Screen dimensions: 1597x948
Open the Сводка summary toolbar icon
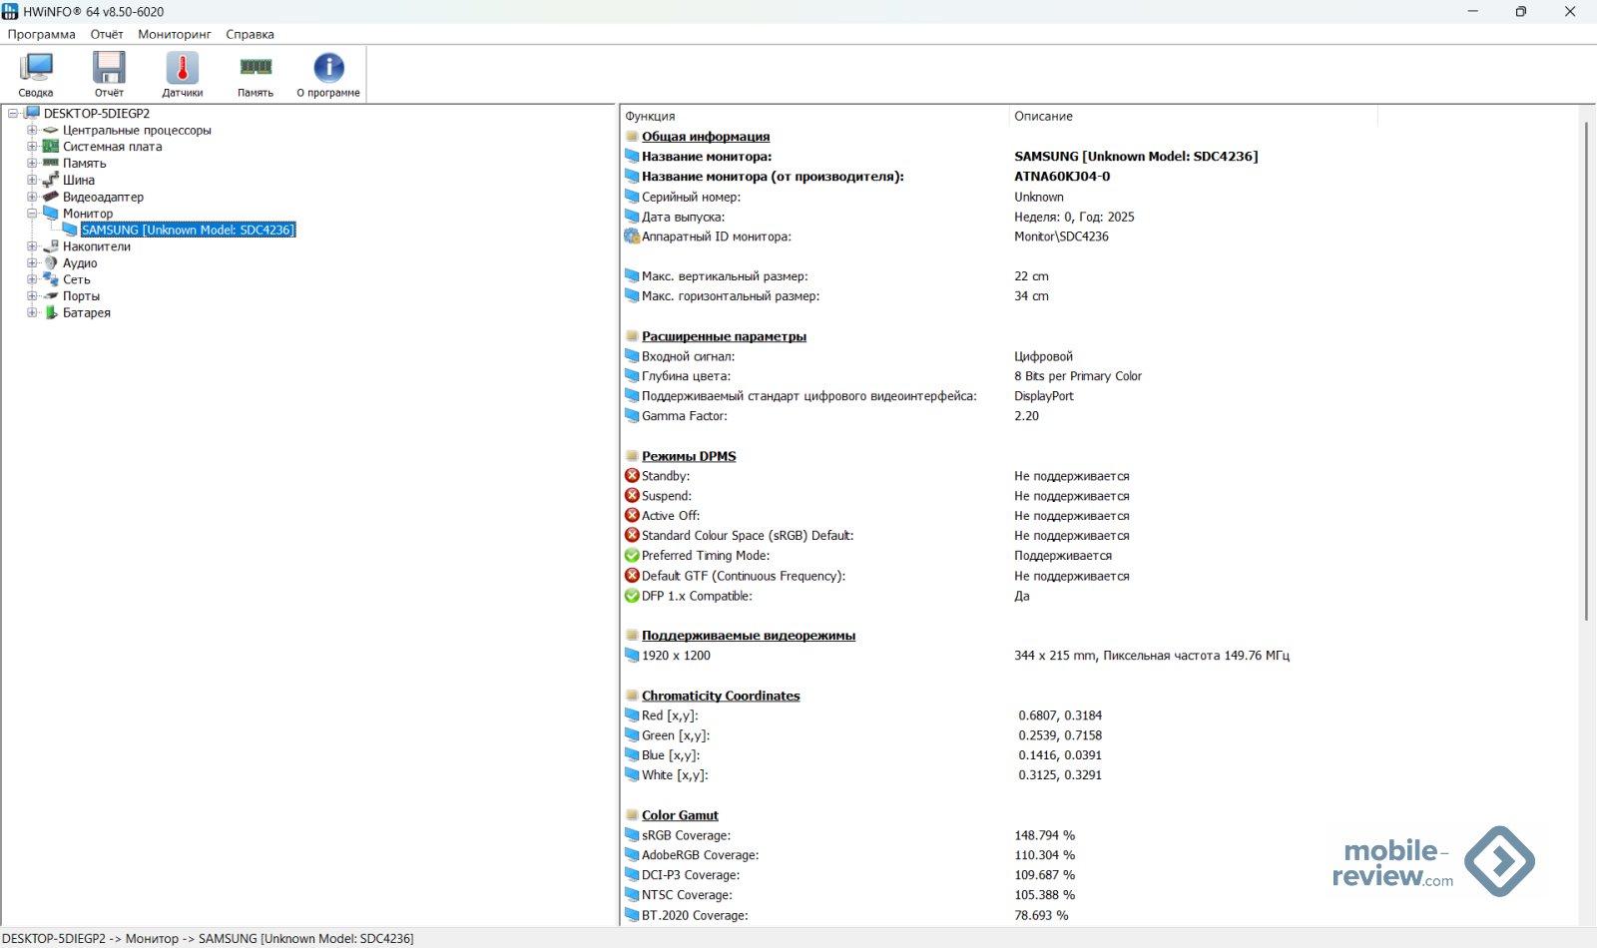click(x=36, y=68)
